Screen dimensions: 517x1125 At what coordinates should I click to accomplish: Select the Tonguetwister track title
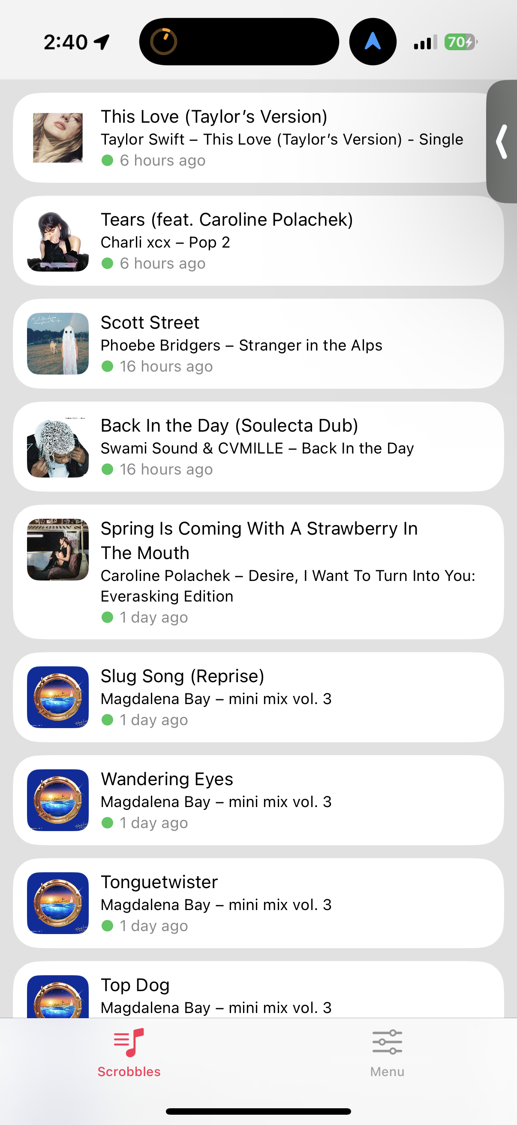click(x=159, y=882)
